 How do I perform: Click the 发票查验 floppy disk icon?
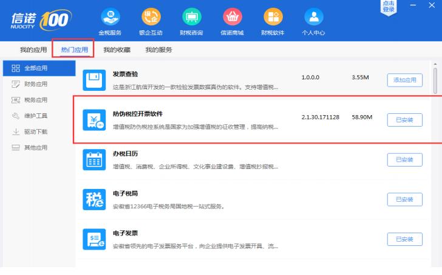(x=94, y=80)
